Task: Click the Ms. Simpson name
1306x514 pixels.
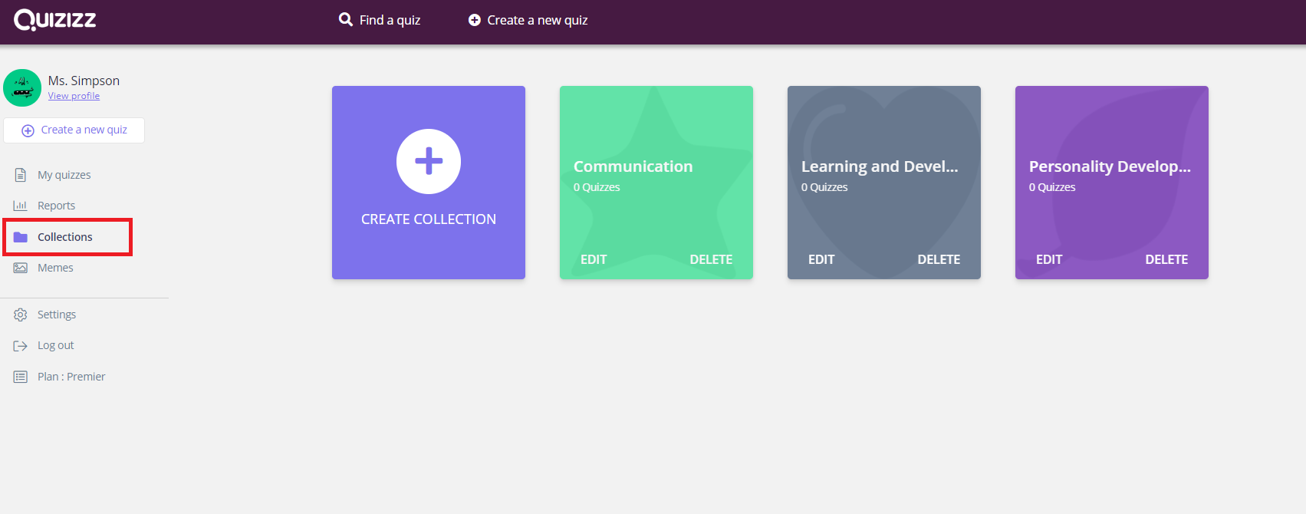Action: tap(84, 81)
